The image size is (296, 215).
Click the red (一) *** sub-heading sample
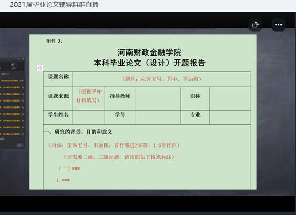tap(70, 168)
